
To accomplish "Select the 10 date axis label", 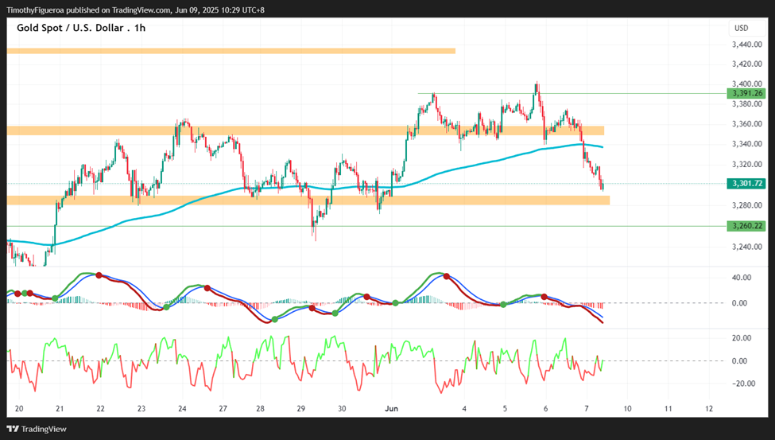I will coord(627,409).
